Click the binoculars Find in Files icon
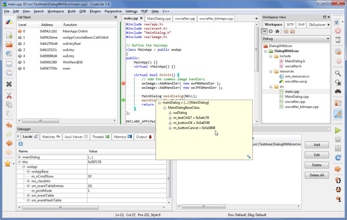The height and width of the screenshot is (220, 347). tap(338, 91)
